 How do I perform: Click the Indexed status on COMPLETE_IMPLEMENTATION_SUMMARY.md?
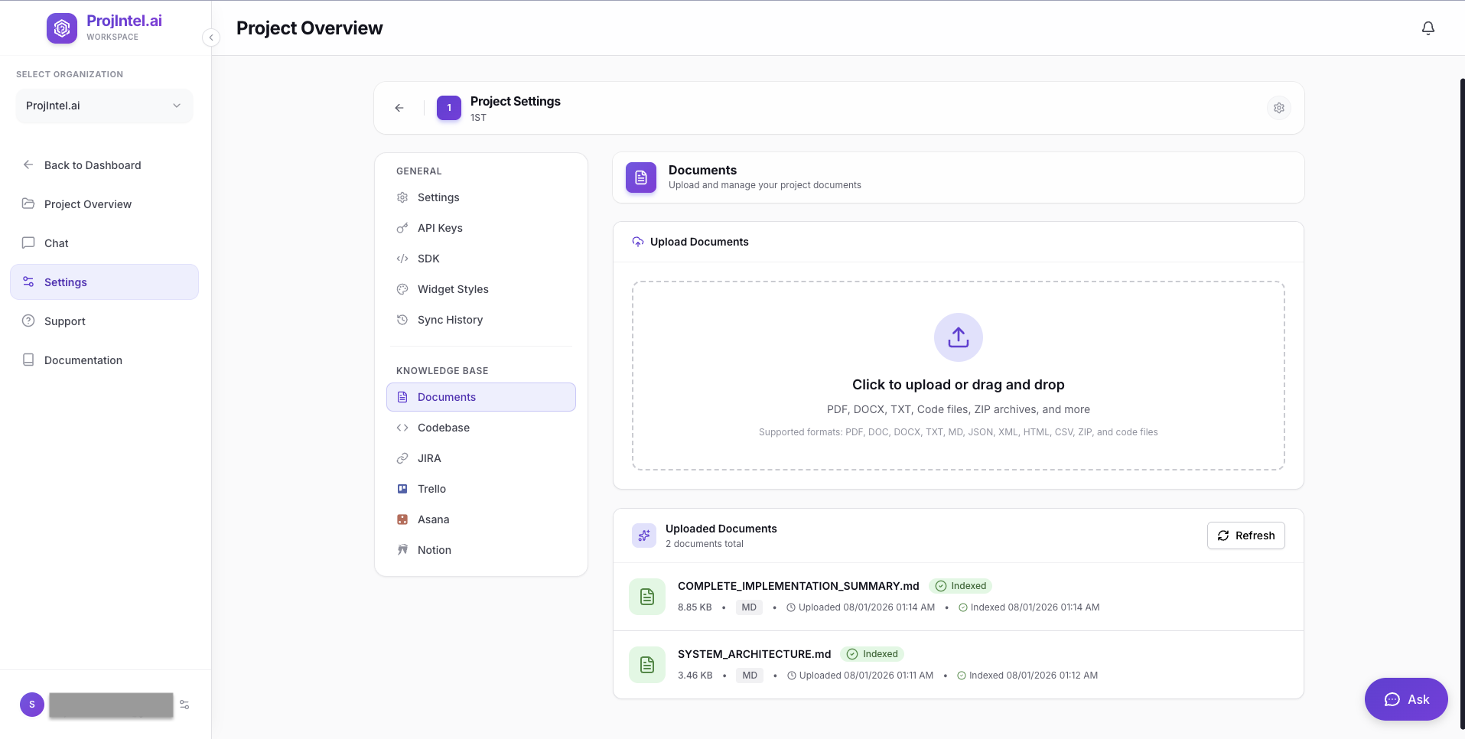(961, 585)
